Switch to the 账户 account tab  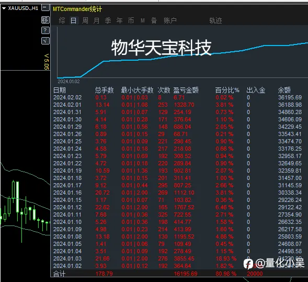[x=170, y=20]
